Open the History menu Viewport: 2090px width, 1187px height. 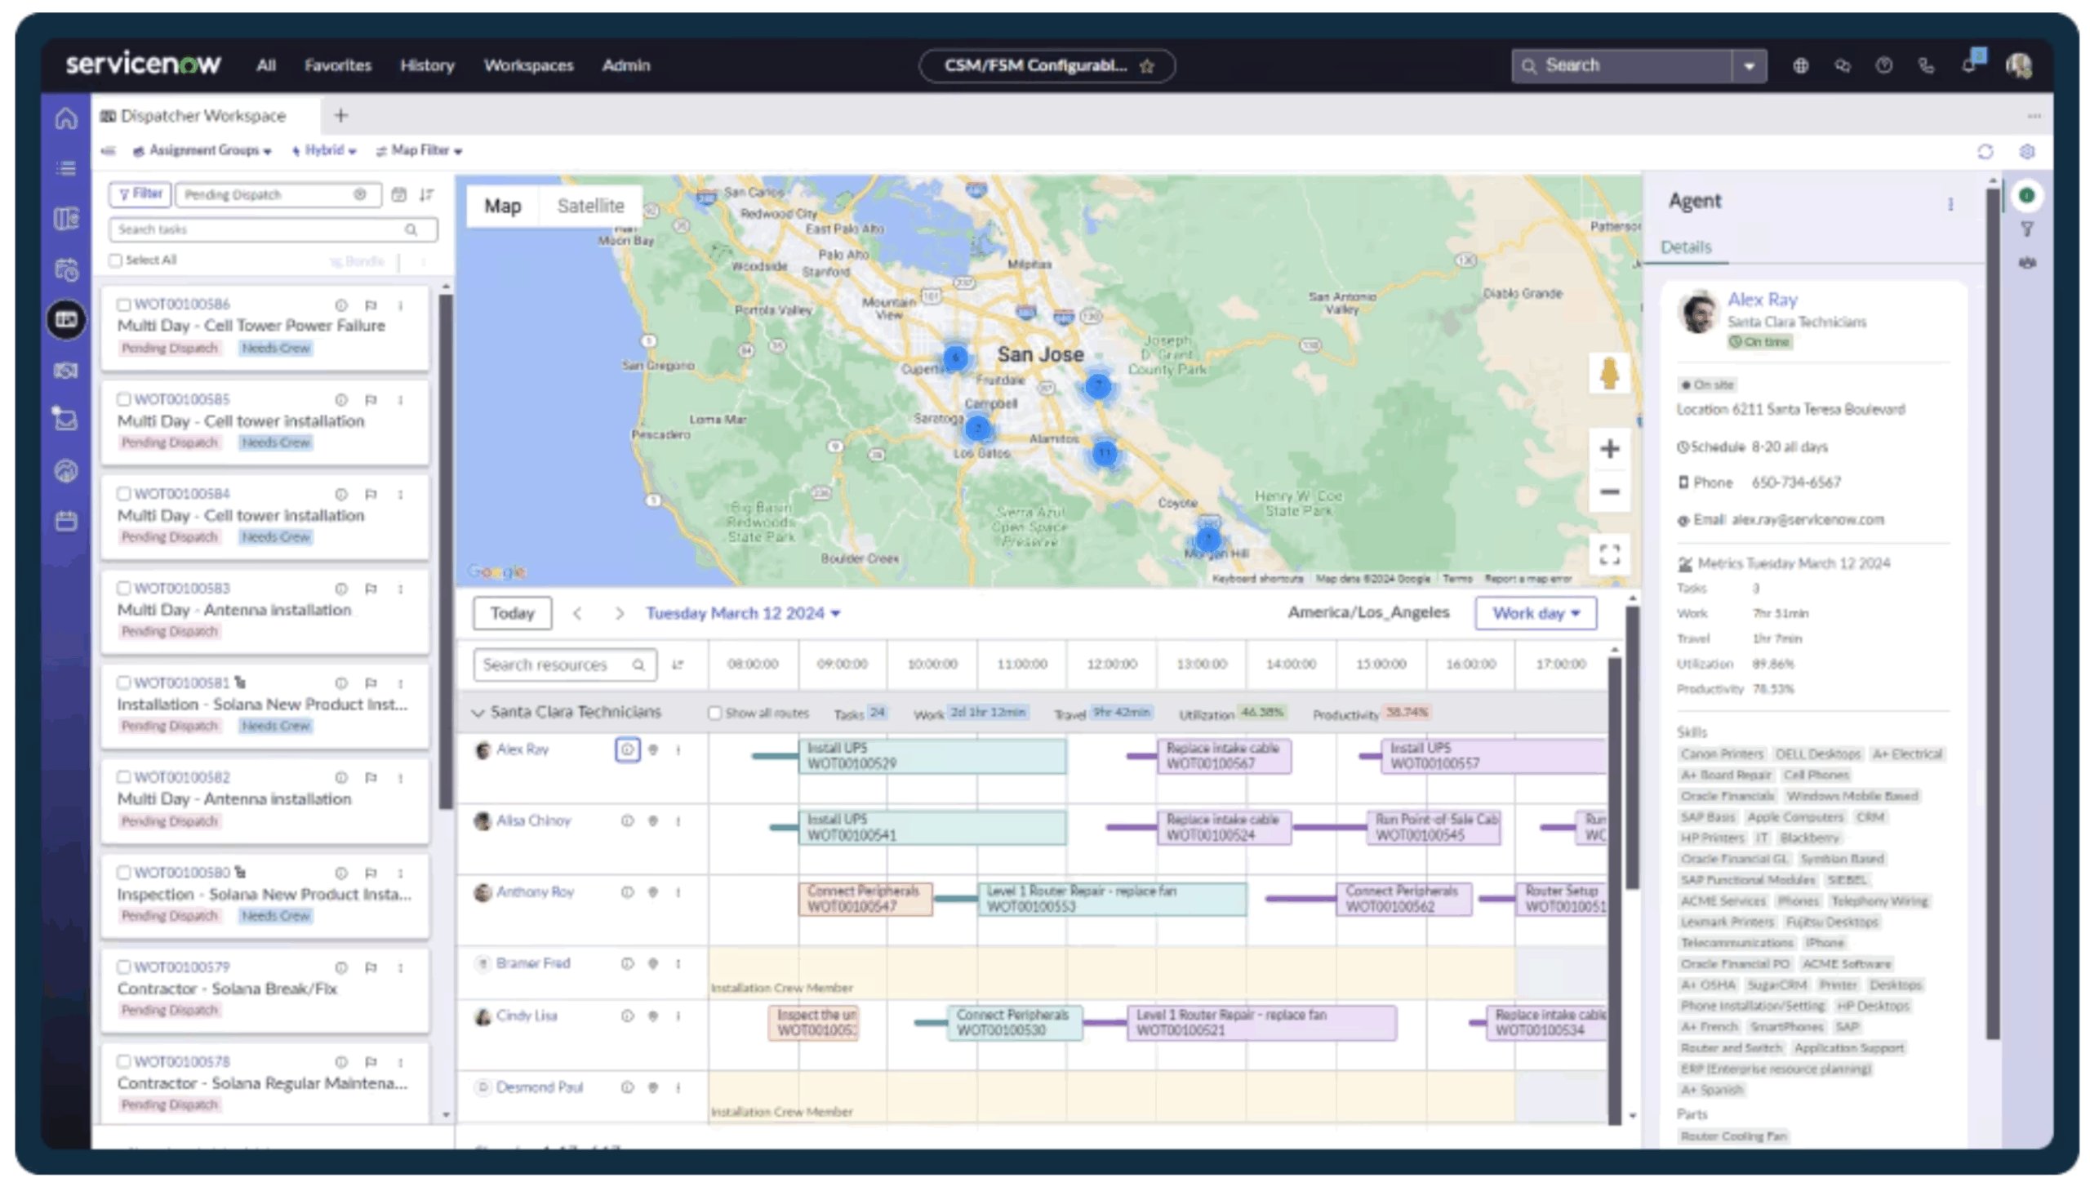pos(427,65)
